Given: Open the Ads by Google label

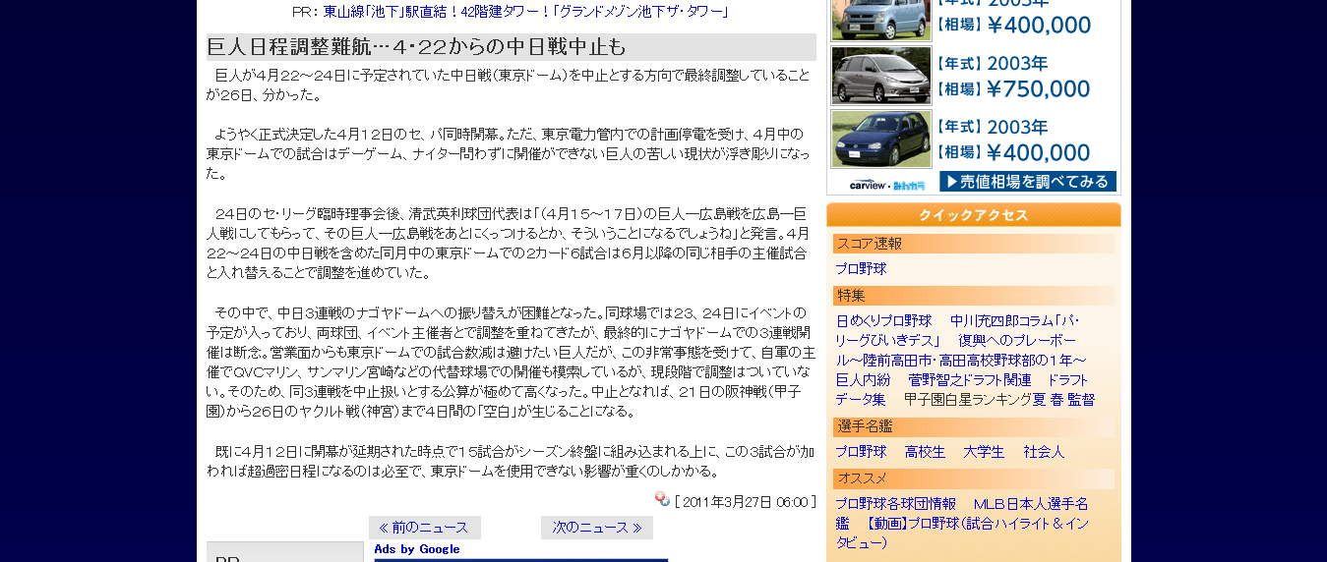Looking at the screenshot, I should (x=417, y=549).
